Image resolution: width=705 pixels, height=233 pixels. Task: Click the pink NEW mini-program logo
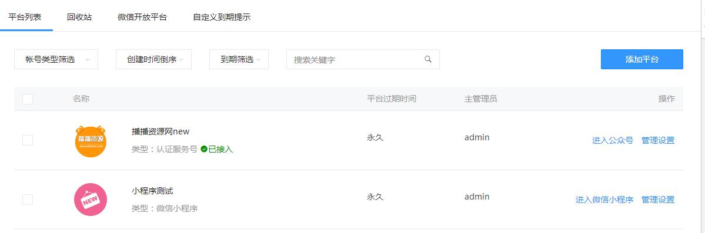click(x=91, y=200)
